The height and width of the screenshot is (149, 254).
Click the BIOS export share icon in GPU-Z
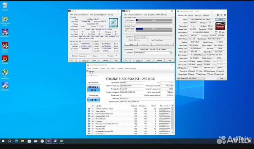(216, 32)
